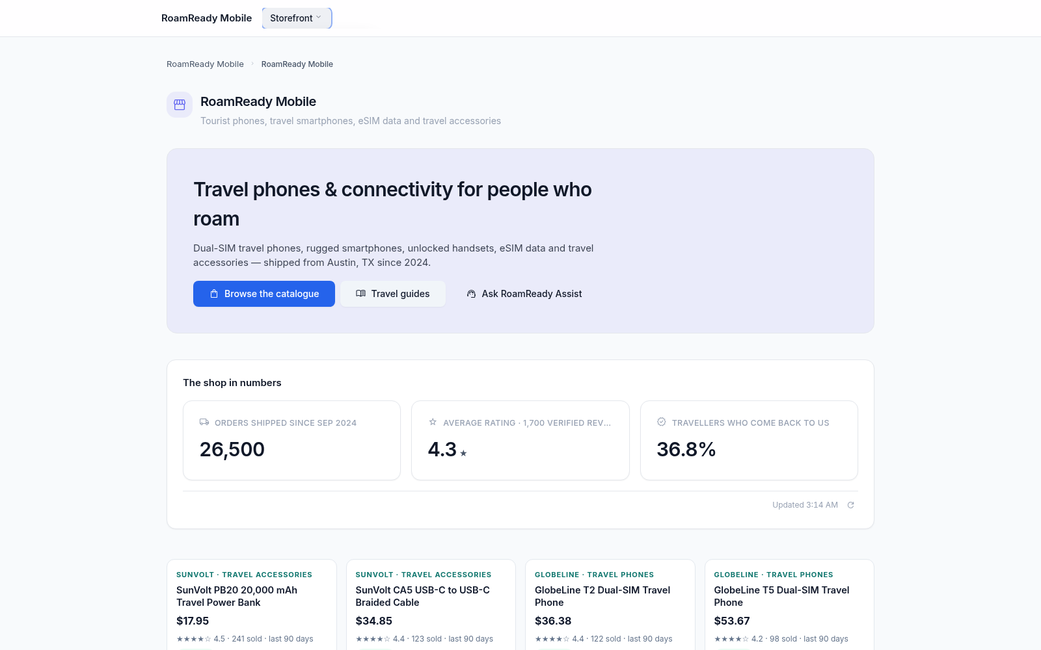The image size is (1041, 650).
Task: Click Ask RoamReady Assist
Action: click(x=524, y=294)
